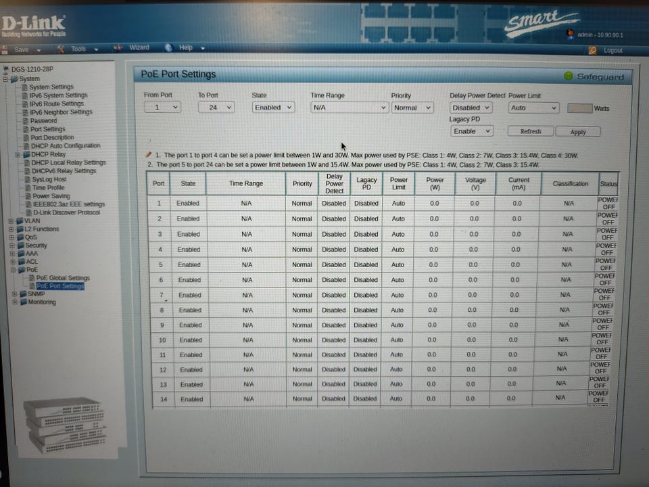
Task: Open the From Port dropdown
Action: (162, 108)
